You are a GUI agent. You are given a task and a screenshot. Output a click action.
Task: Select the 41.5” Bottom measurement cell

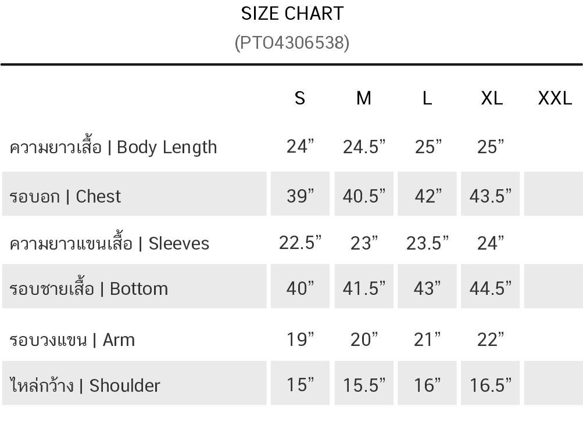tap(364, 288)
